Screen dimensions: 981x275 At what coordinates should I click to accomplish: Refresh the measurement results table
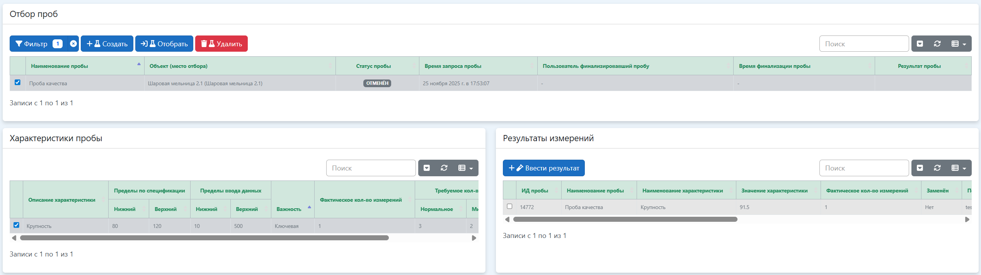[937, 168]
